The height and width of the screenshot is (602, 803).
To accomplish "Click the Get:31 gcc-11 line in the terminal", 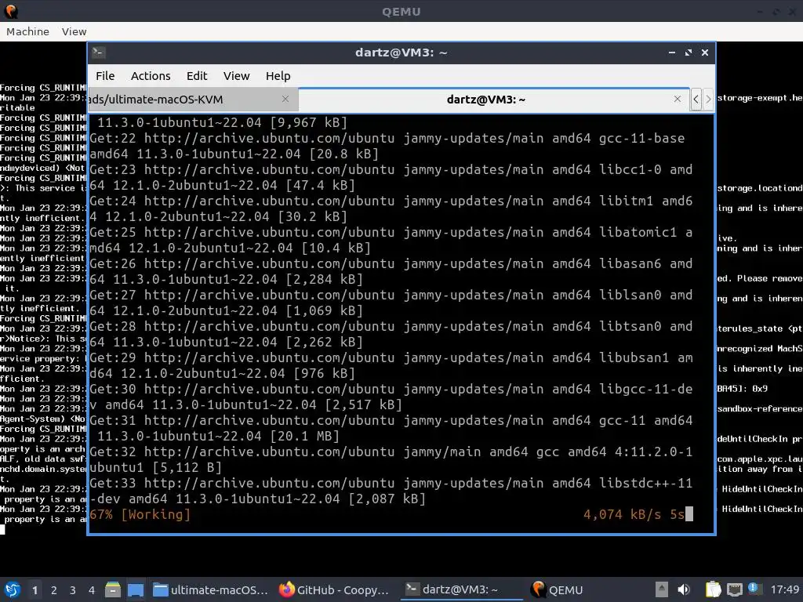I will point(391,428).
